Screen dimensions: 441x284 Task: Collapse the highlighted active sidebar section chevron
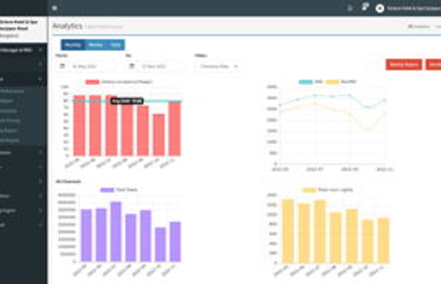(x=40, y=79)
